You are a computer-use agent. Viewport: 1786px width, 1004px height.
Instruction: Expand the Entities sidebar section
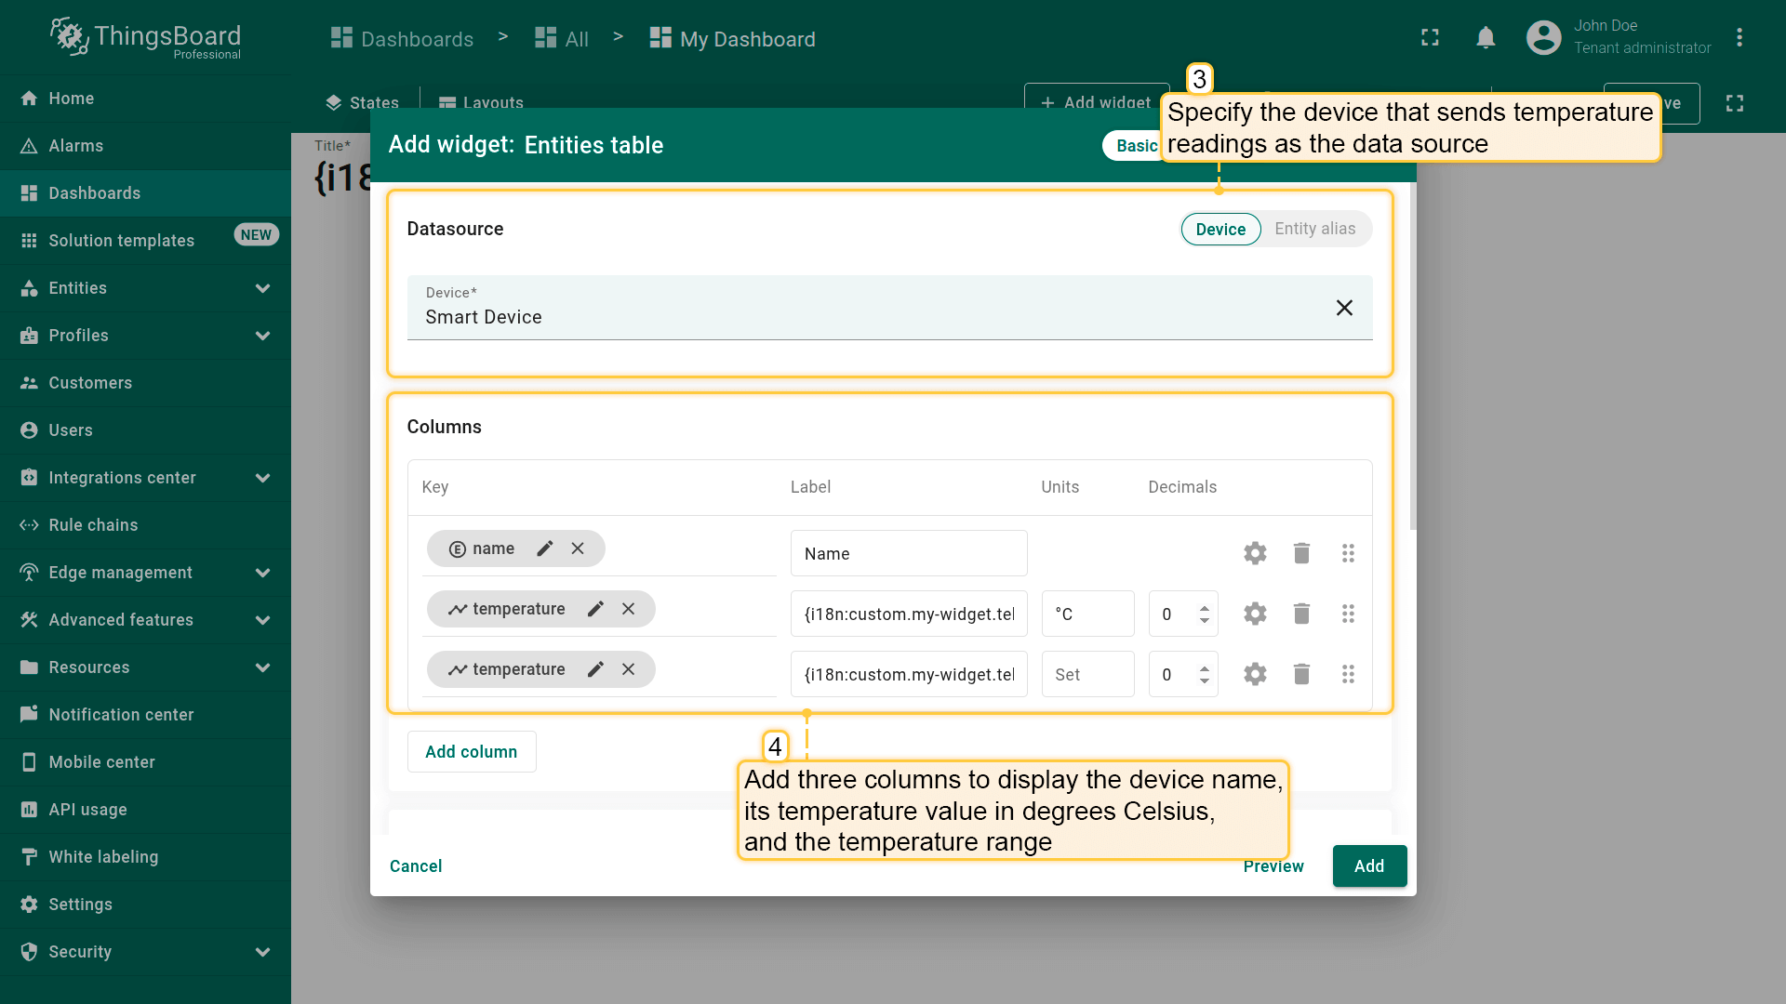pyautogui.click(x=263, y=288)
